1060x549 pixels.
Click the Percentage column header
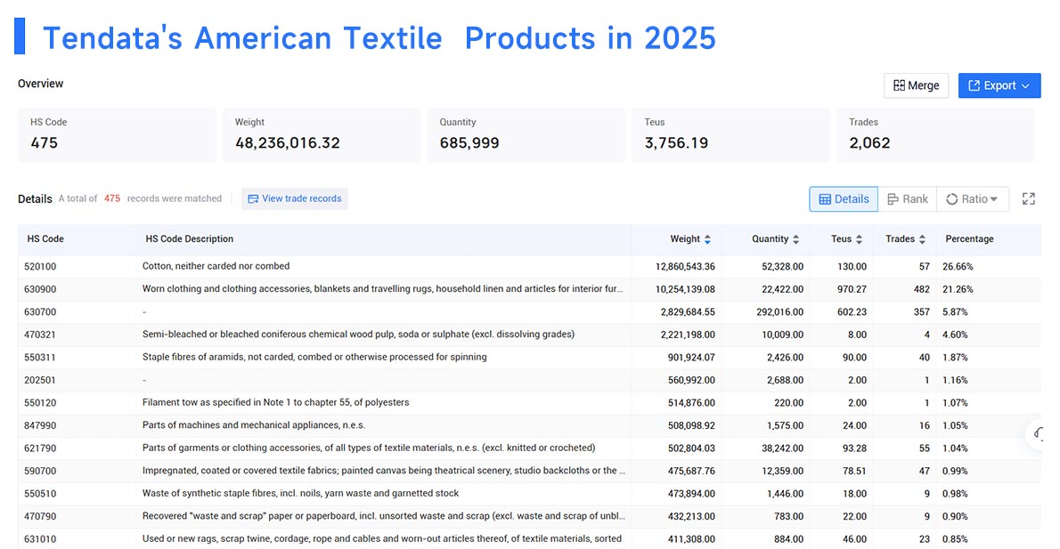click(x=969, y=239)
